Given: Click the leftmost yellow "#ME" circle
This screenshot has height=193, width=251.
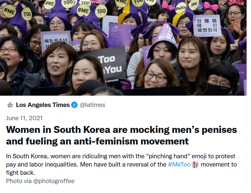Looking at the screenshot, I should [9, 11].
